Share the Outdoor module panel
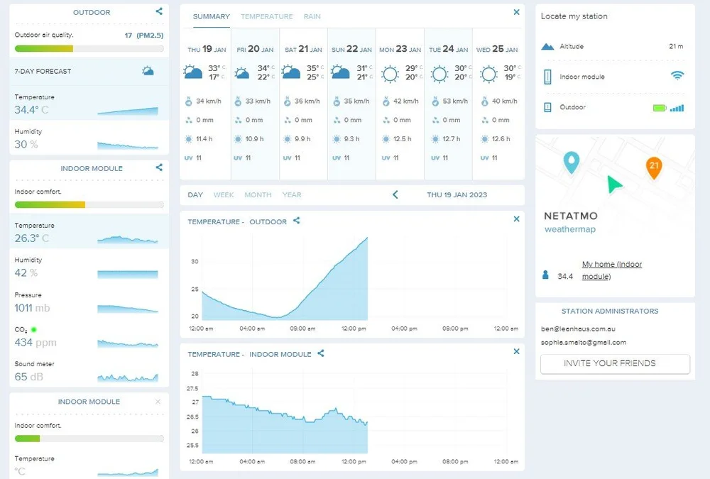 [x=159, y=11]
